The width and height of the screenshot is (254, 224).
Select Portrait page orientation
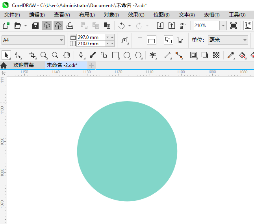(x=140, y=40)
